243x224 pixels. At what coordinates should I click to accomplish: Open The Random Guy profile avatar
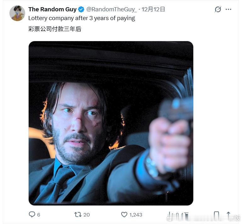tap(17, 13)
